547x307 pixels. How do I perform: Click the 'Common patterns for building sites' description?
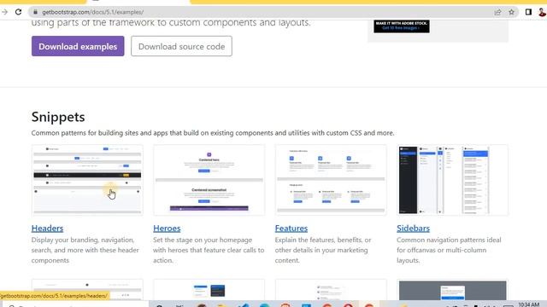point(213,133)
